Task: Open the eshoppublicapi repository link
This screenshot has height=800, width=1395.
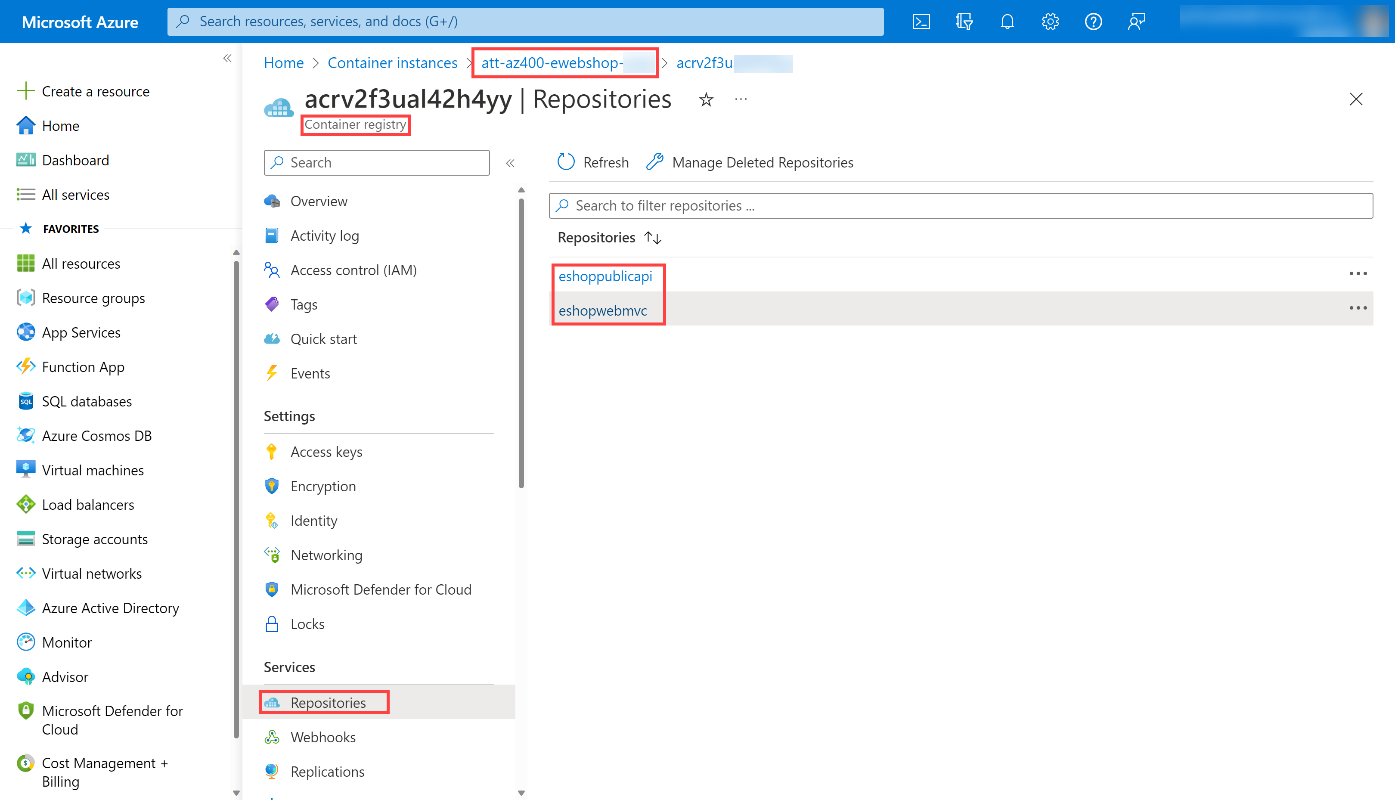Action: [605, 276]
